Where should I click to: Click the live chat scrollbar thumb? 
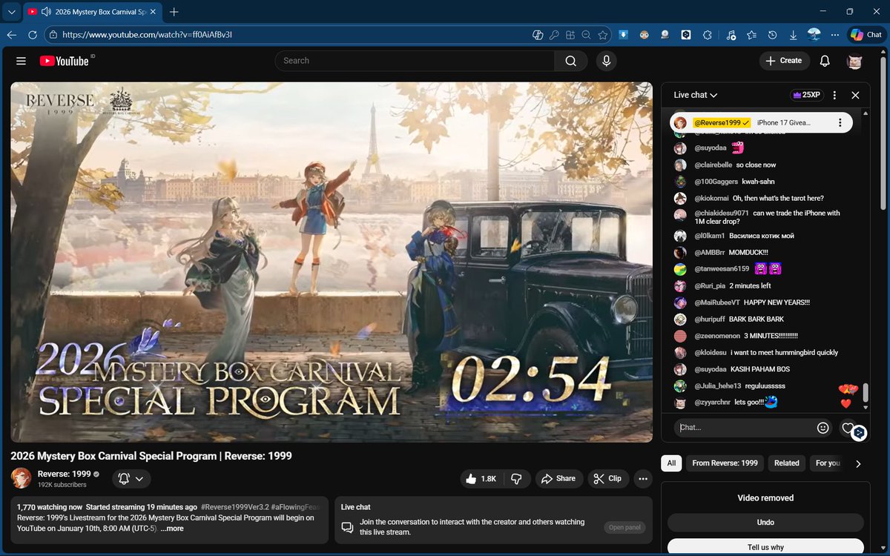coord(865,392)
